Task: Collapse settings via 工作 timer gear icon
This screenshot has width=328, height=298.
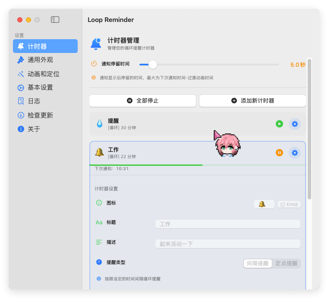Action: [x=295, y=153]
